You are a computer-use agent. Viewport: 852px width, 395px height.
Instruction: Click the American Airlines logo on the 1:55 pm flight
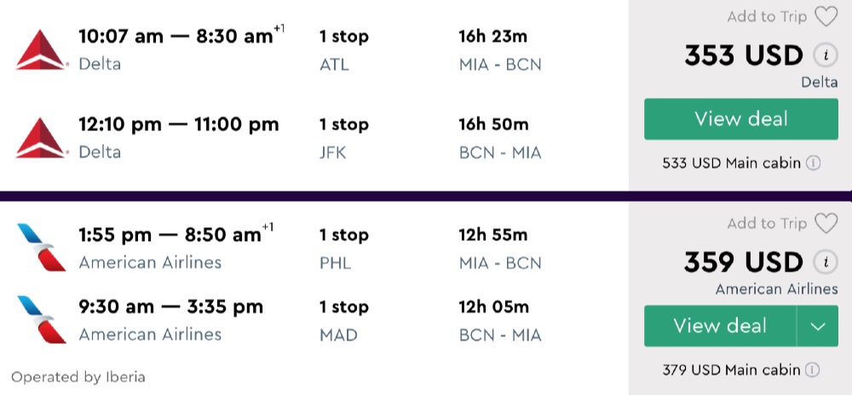point(41,247)
